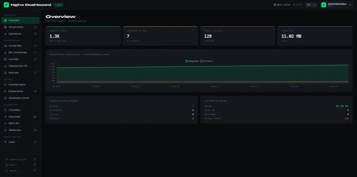
Task: Click the external arrow icon on the middle footer link
Action: (x=34, y=165)
